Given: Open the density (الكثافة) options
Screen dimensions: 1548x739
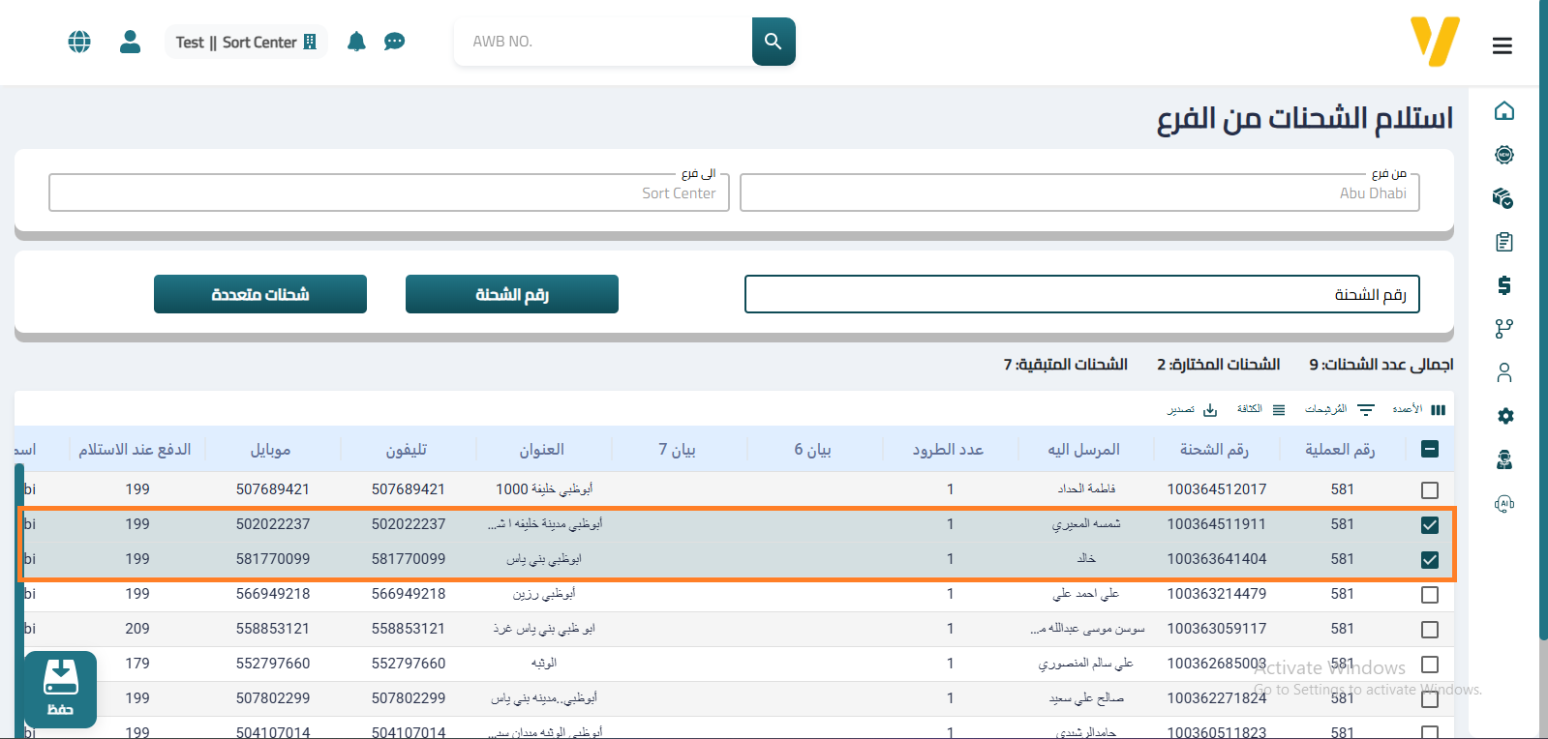Looking at the screenshot, I should [1260, 410].
